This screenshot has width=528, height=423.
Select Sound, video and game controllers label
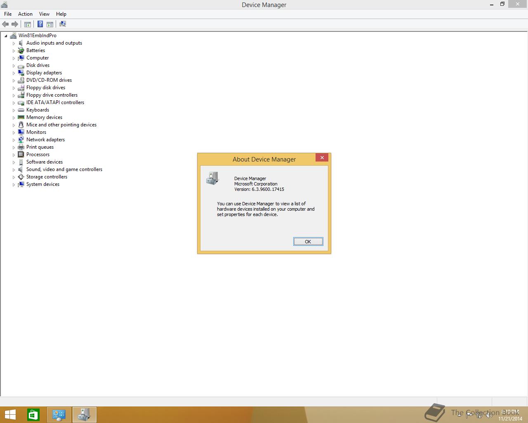[64, 169]
